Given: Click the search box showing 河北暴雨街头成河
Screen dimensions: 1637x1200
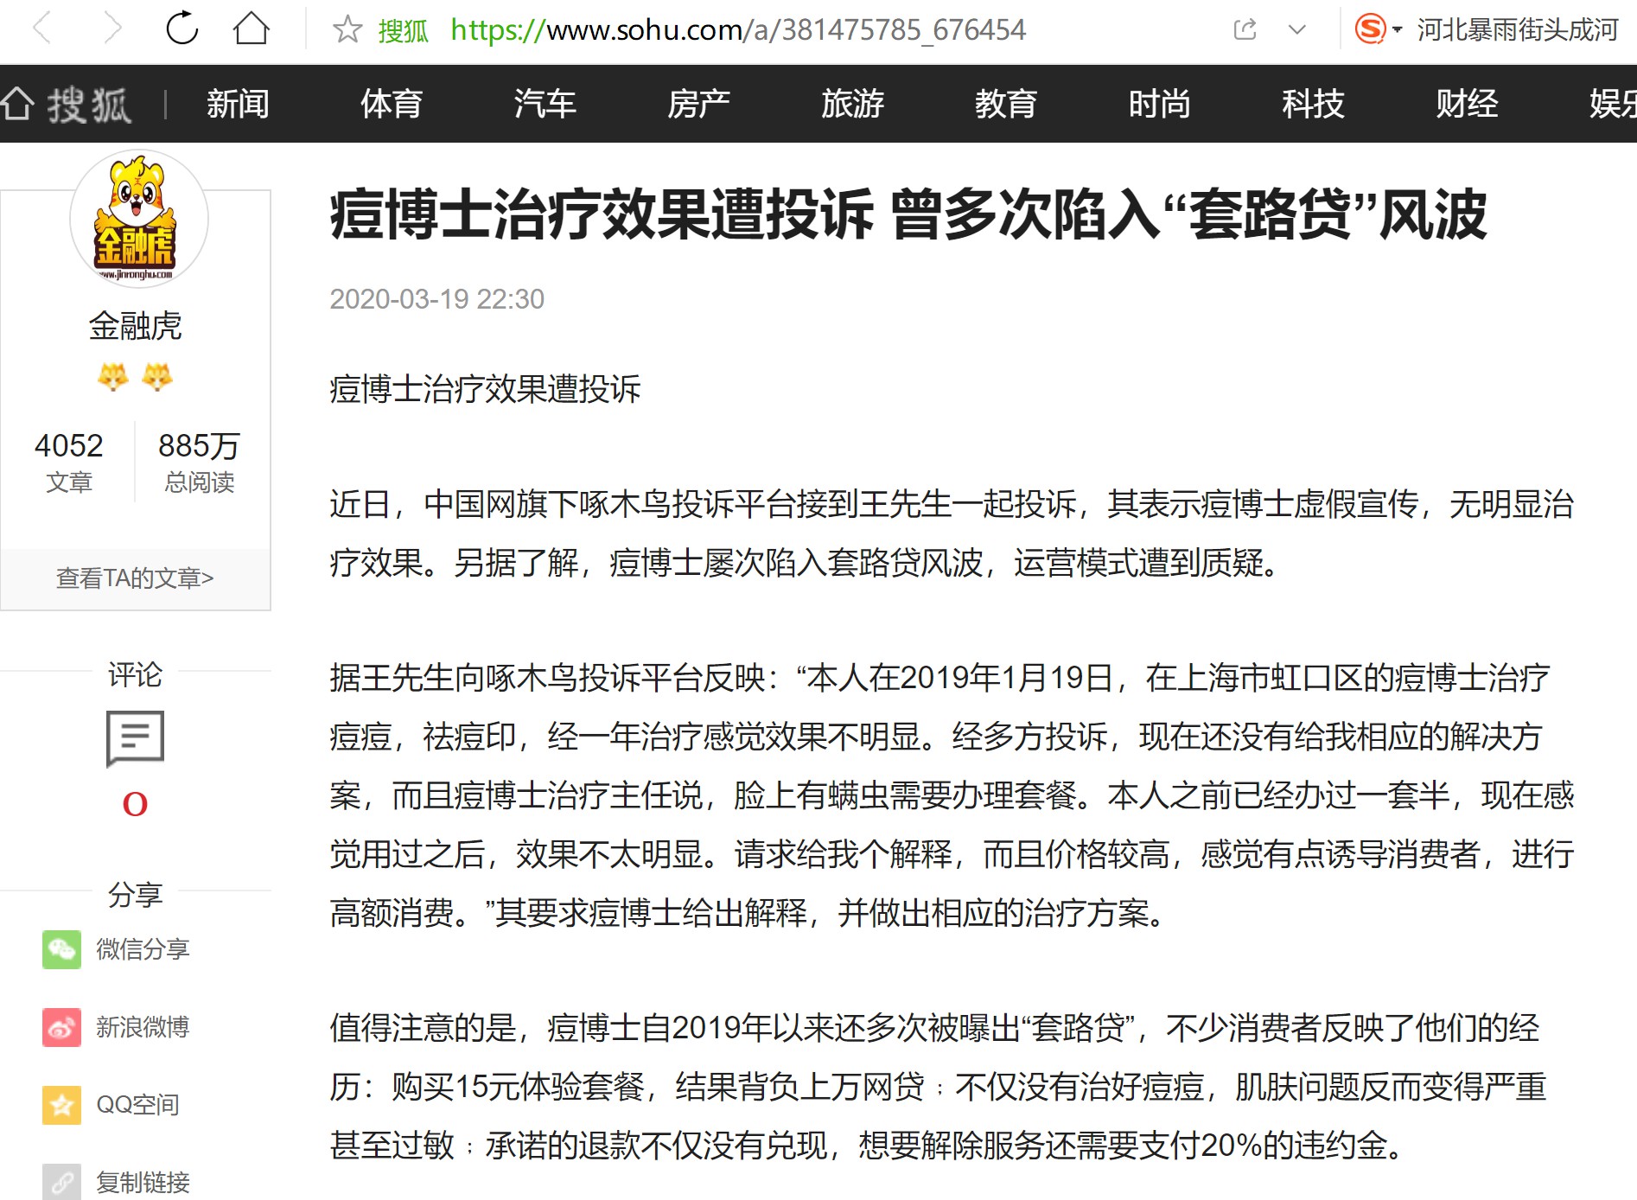Looking at the screenshot, I should (x=1517, y=29).
